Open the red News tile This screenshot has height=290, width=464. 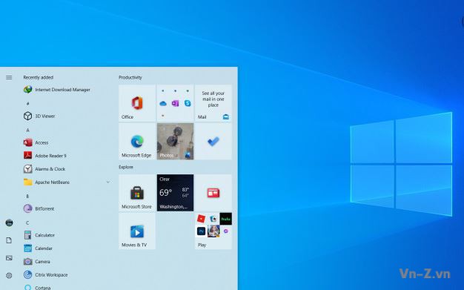tap(213, 193)
